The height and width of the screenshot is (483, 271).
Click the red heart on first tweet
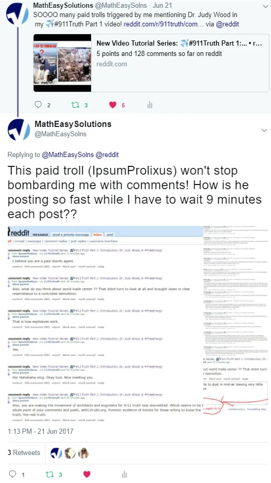point(113,105)
